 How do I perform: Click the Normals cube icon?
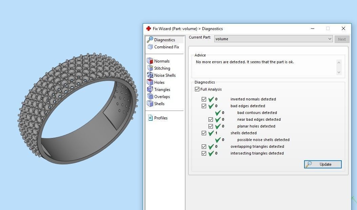(150, 61)
